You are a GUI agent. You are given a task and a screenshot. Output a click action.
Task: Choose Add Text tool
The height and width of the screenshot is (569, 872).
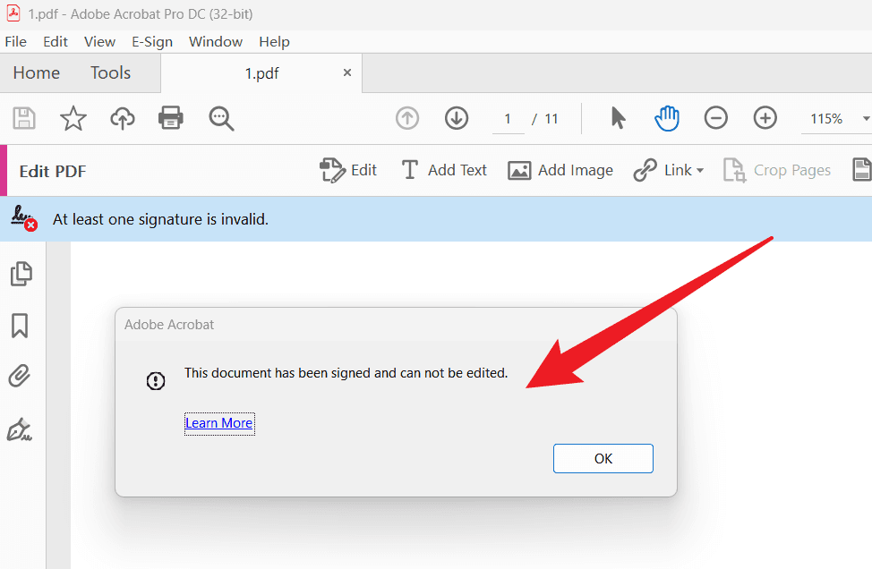pyautogui.click(x=444, y=170)
